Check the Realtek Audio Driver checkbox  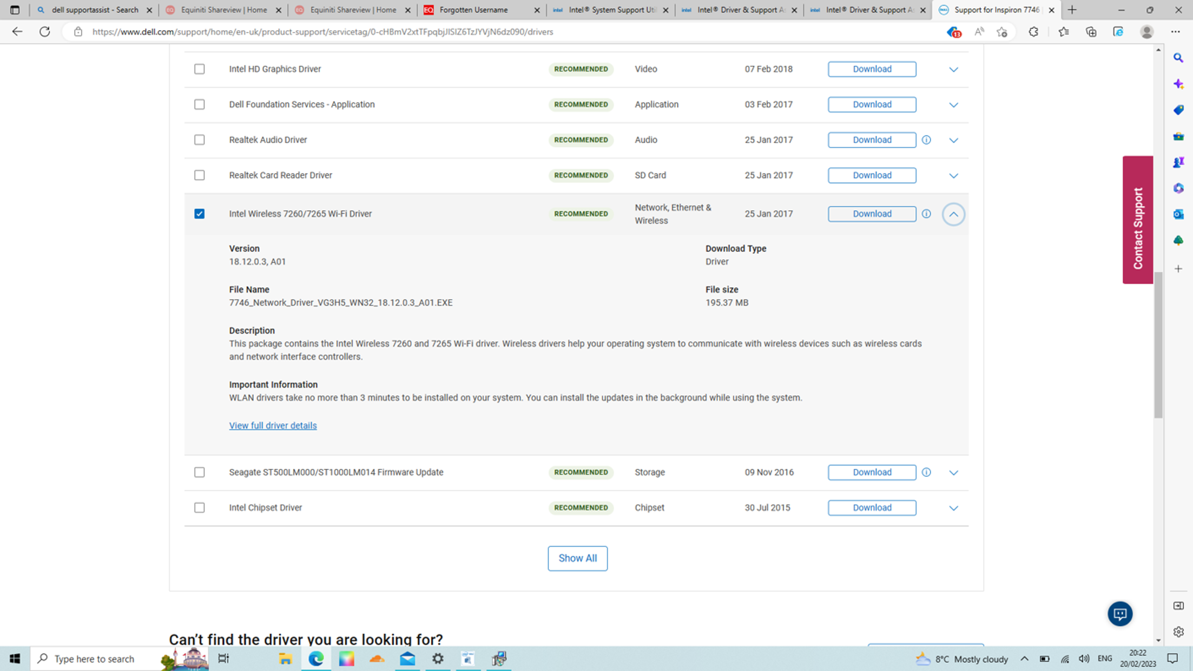pyautogui.click(x=200, y=139)
